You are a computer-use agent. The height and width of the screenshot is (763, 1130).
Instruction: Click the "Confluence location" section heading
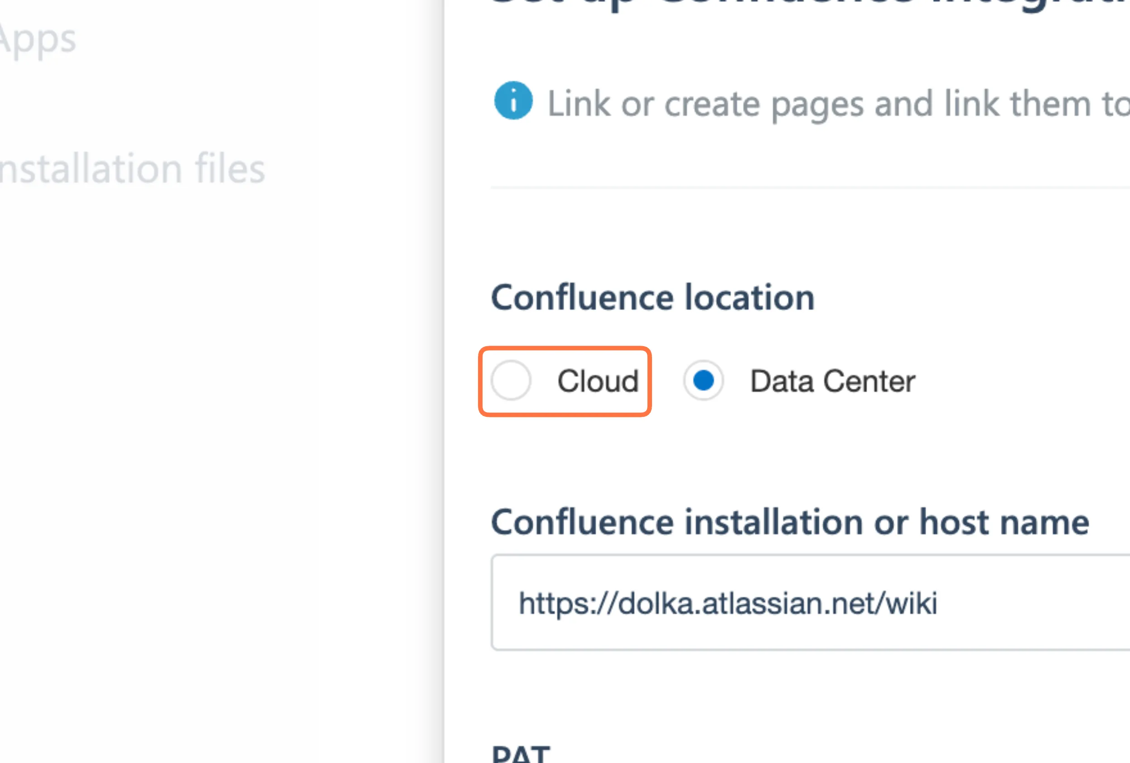(652, 297)
